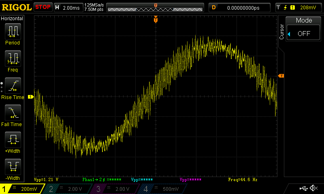This screenshot has height=194, width=324.
Task: Open cursor Mode OFF selector
Action: [x=304, y=34]
